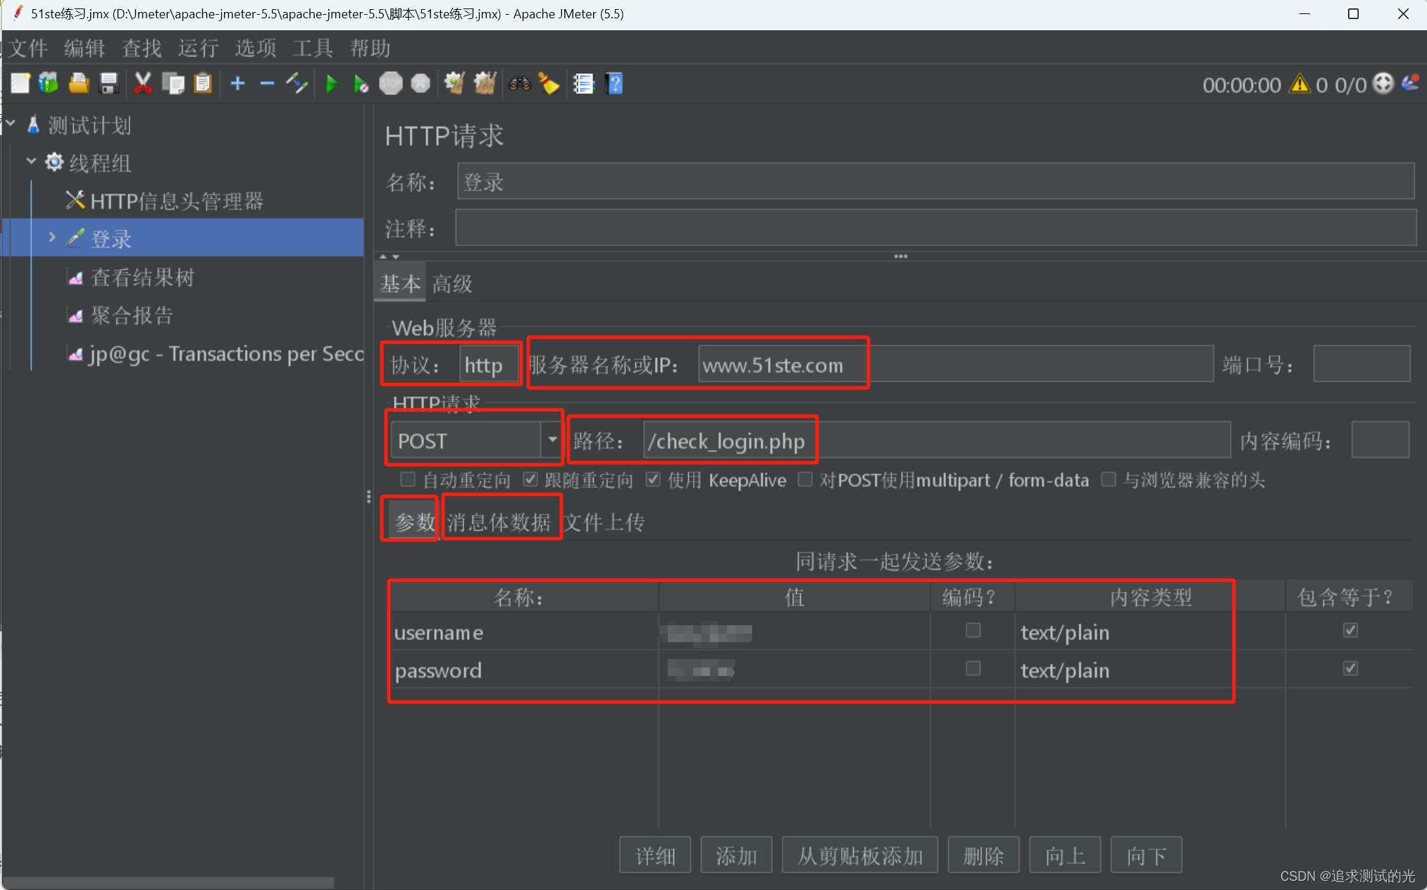Click the 添加 button
Screen dimensions: 1427x890
click(736, 855)
